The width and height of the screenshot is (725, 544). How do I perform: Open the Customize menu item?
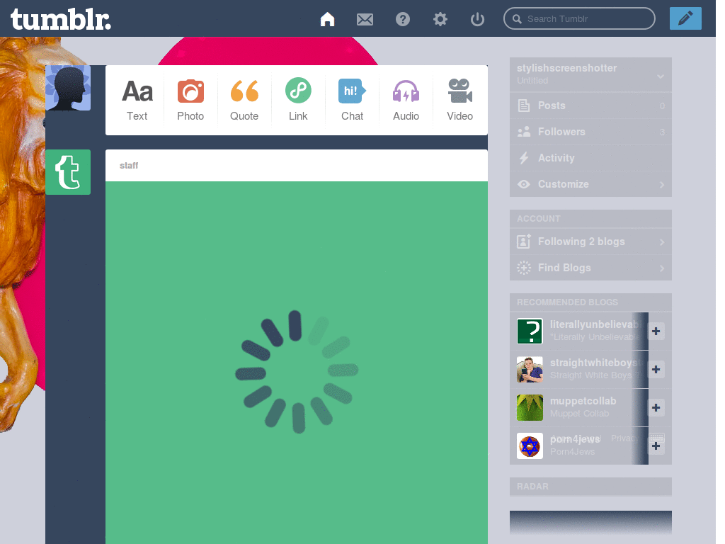(x=590, y=184)
